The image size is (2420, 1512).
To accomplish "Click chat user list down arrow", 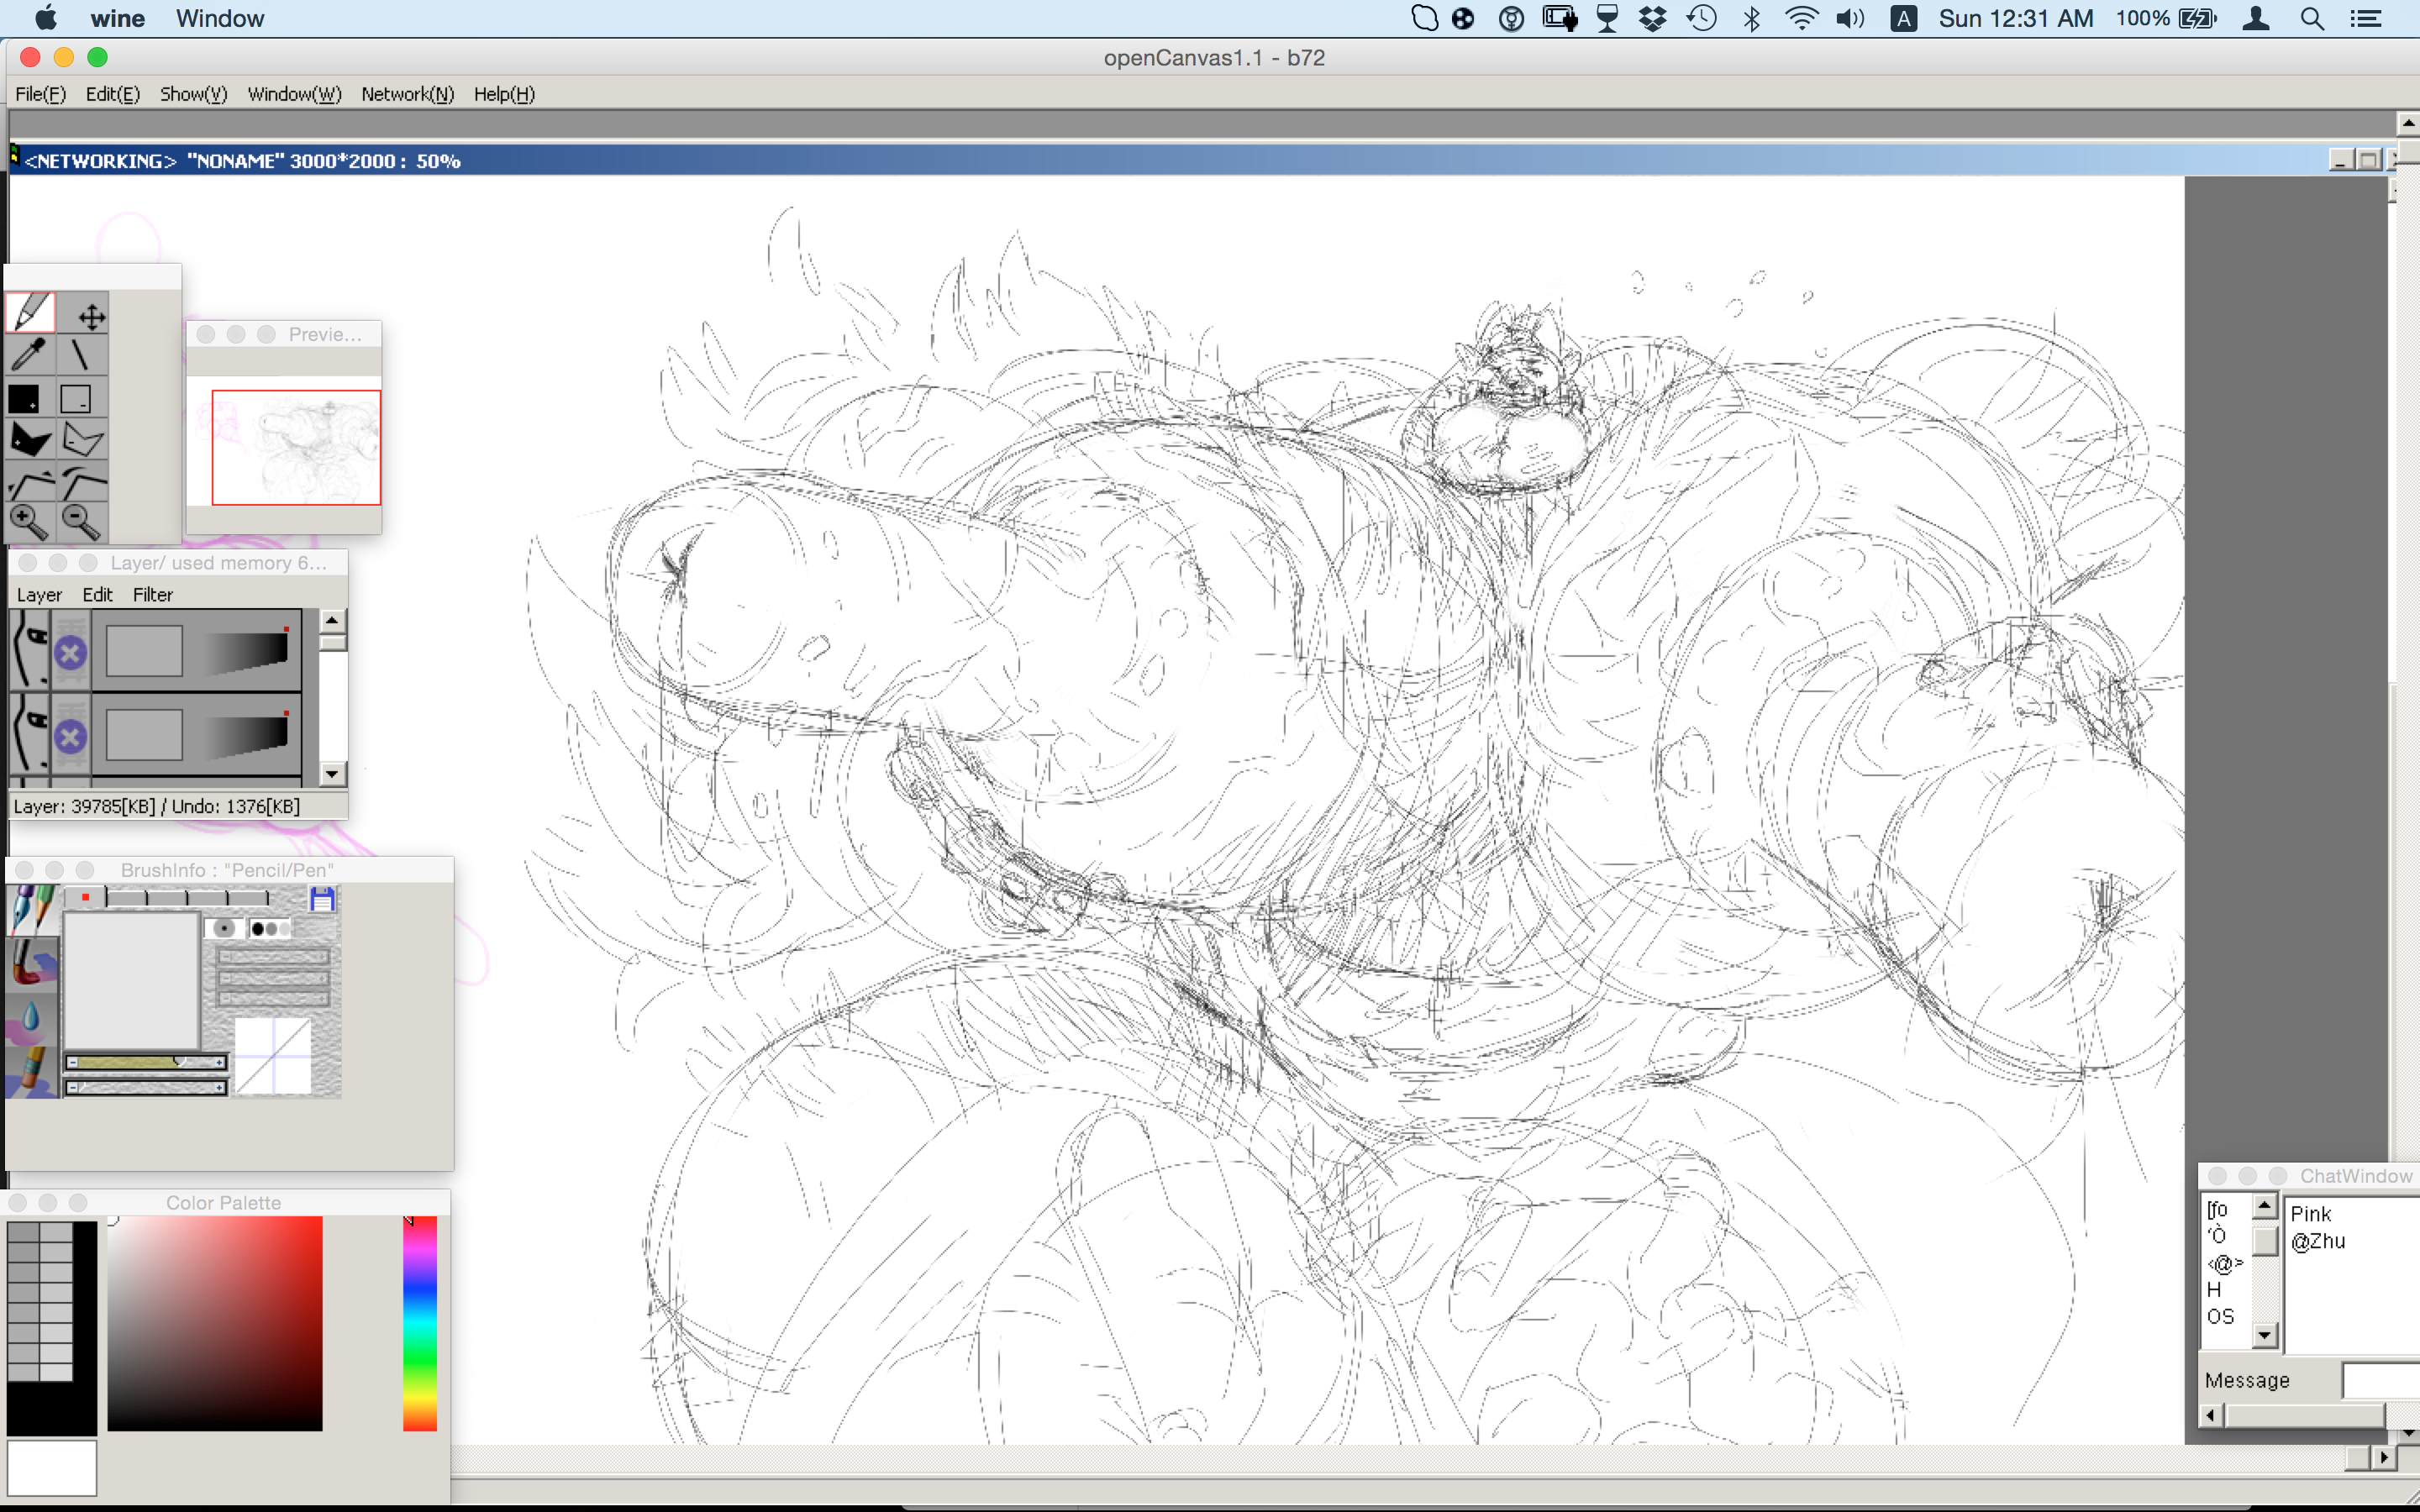I will click(x=2264, y=1334).
